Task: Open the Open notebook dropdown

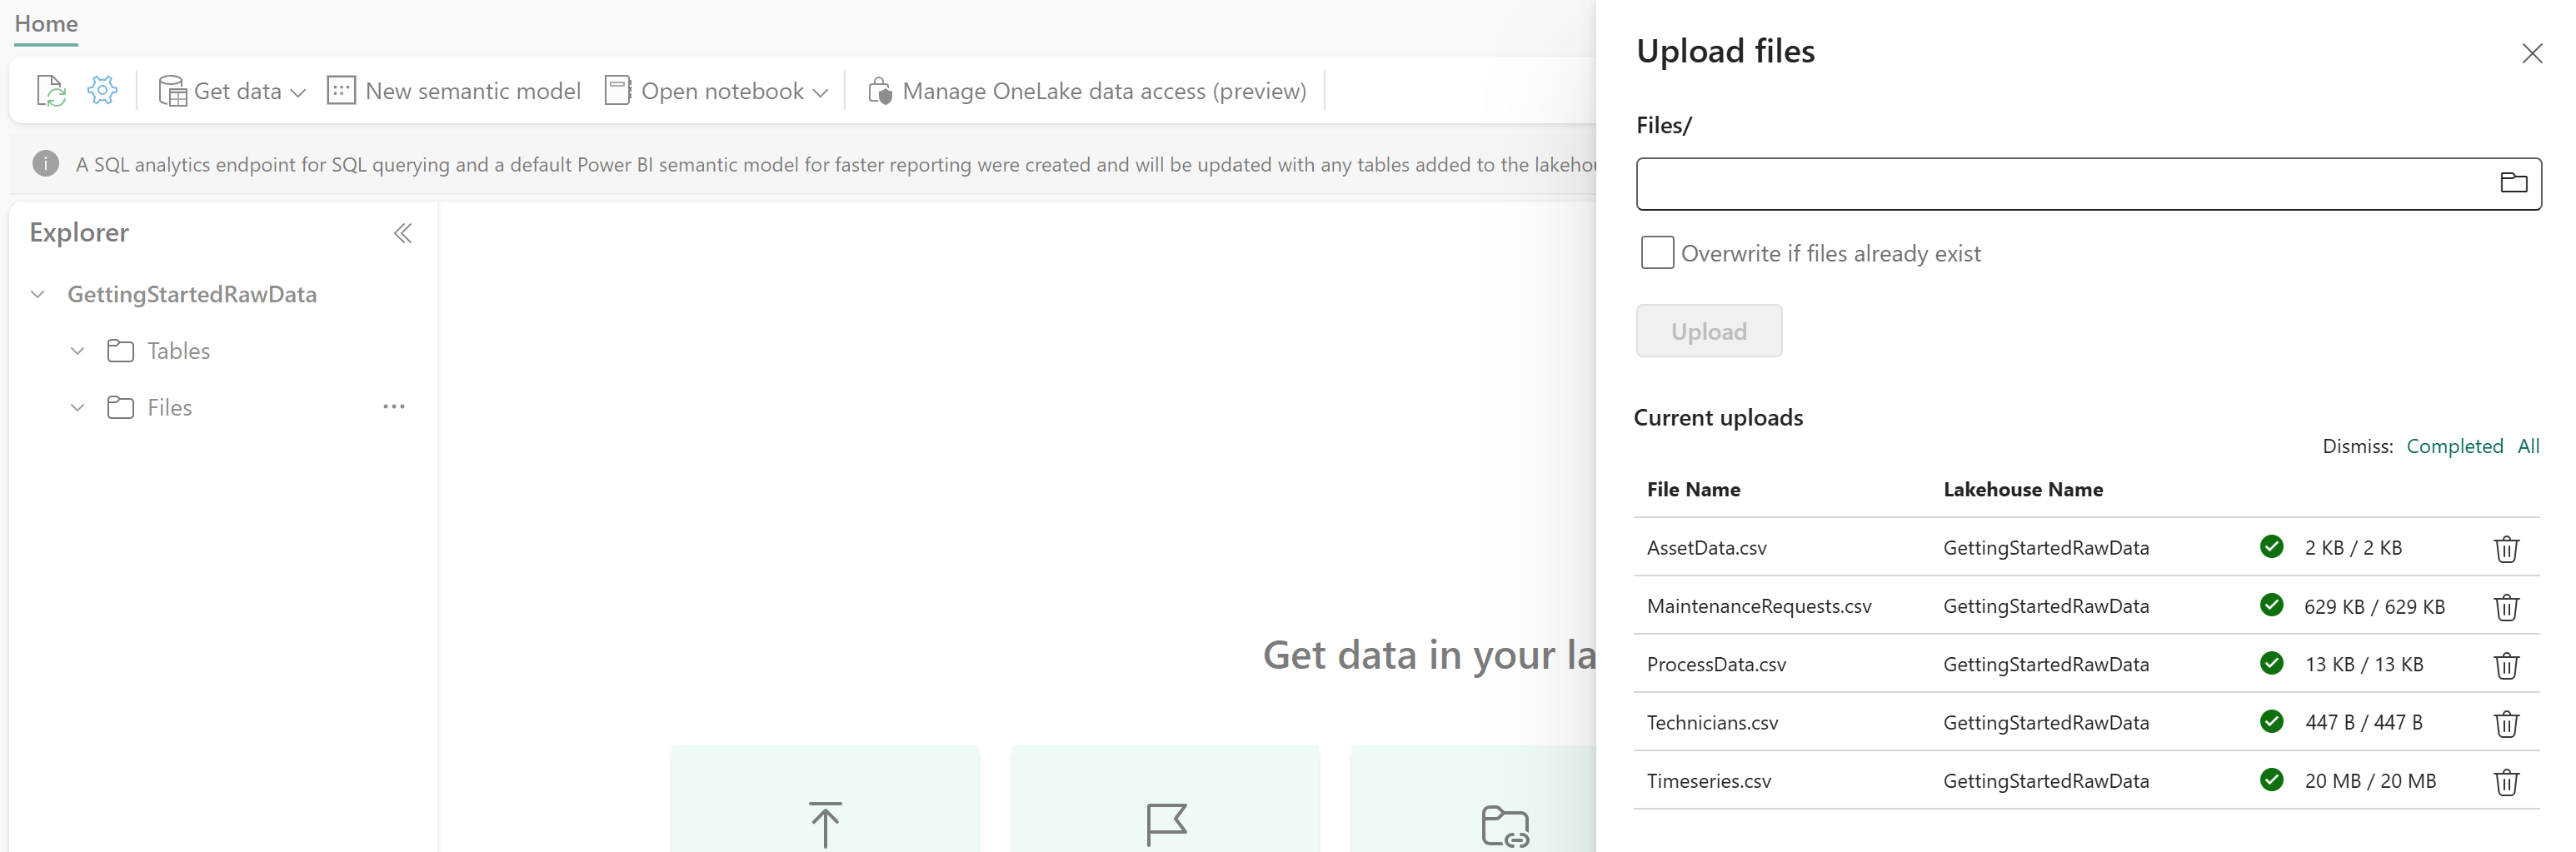Action: [717, 91]
